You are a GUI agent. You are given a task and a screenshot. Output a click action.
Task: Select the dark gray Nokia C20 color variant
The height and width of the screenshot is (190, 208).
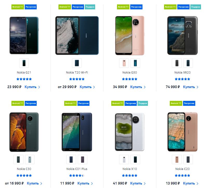(188, 160)
